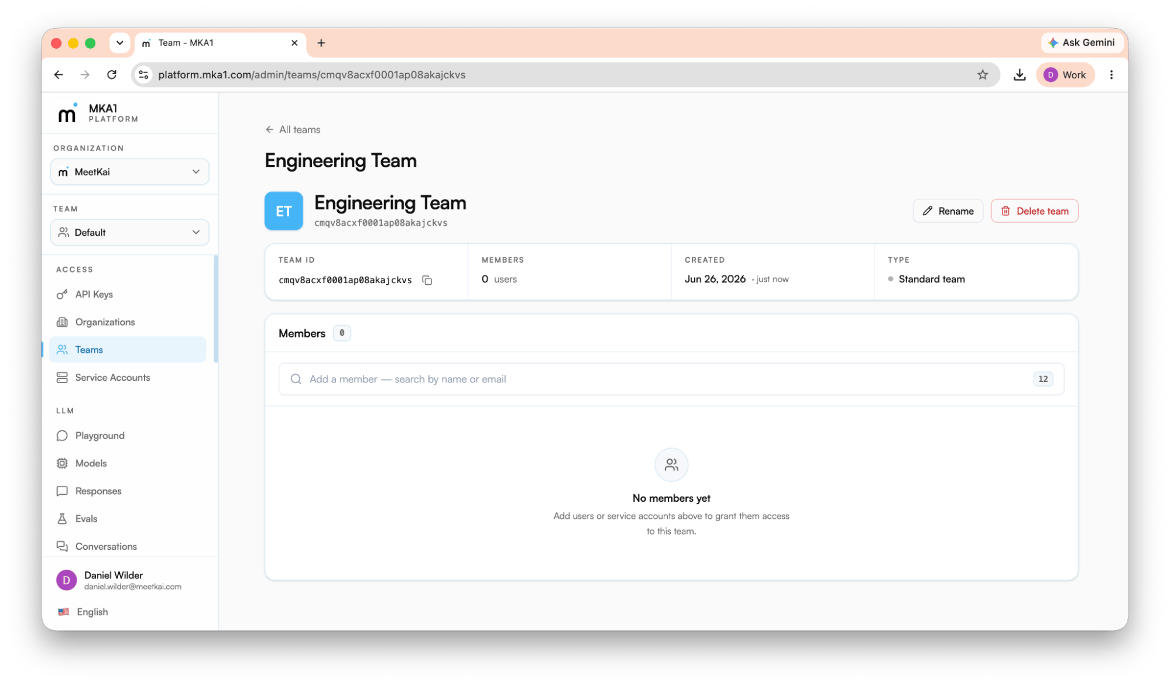The height and width of the screenshot is (686, 1170).
Task: Click the Conversations icon in sidebar
Action: click(x=62, y=546)
